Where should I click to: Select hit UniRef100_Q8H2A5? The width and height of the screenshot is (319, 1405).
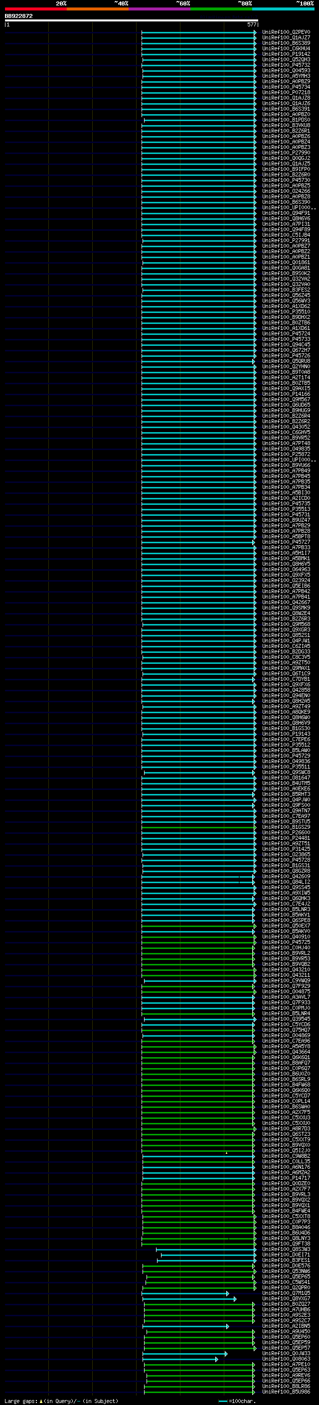[286, 701]
